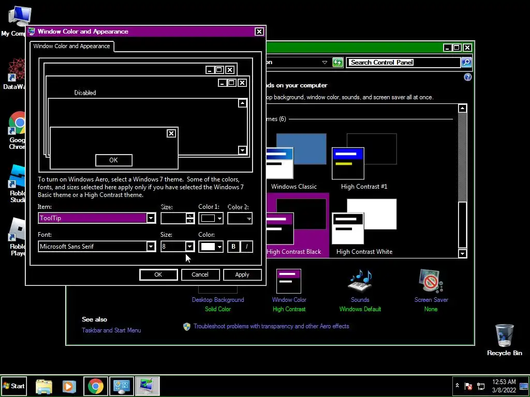Open the Item dropdown showing ToolTip
This screenshot has height=397, width=530.
click(x=151, y=218)
